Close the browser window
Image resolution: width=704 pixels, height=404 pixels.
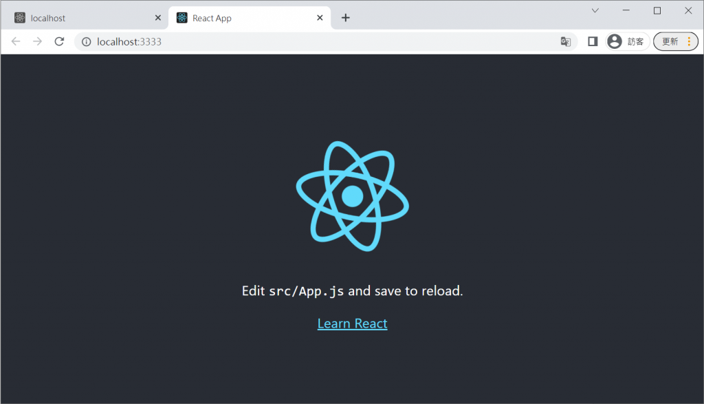687,10
